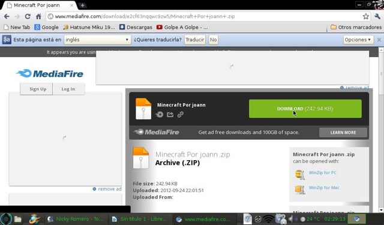Screen dimensions: 384x225
Task: Switch to Sin título 1 - LibreOffice taskbar window
Action: click(140, 219)
